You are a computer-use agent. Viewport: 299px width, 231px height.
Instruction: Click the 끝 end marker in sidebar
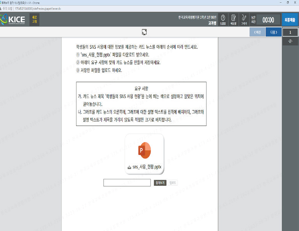pyautogui.click(x=290, y=41)
